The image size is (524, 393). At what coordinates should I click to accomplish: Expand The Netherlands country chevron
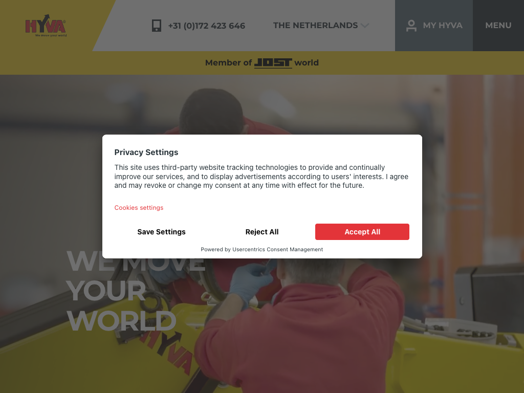365,26
